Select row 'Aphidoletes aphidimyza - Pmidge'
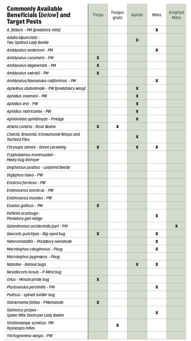This screenshot has width=191, height=341. point(95,119)
